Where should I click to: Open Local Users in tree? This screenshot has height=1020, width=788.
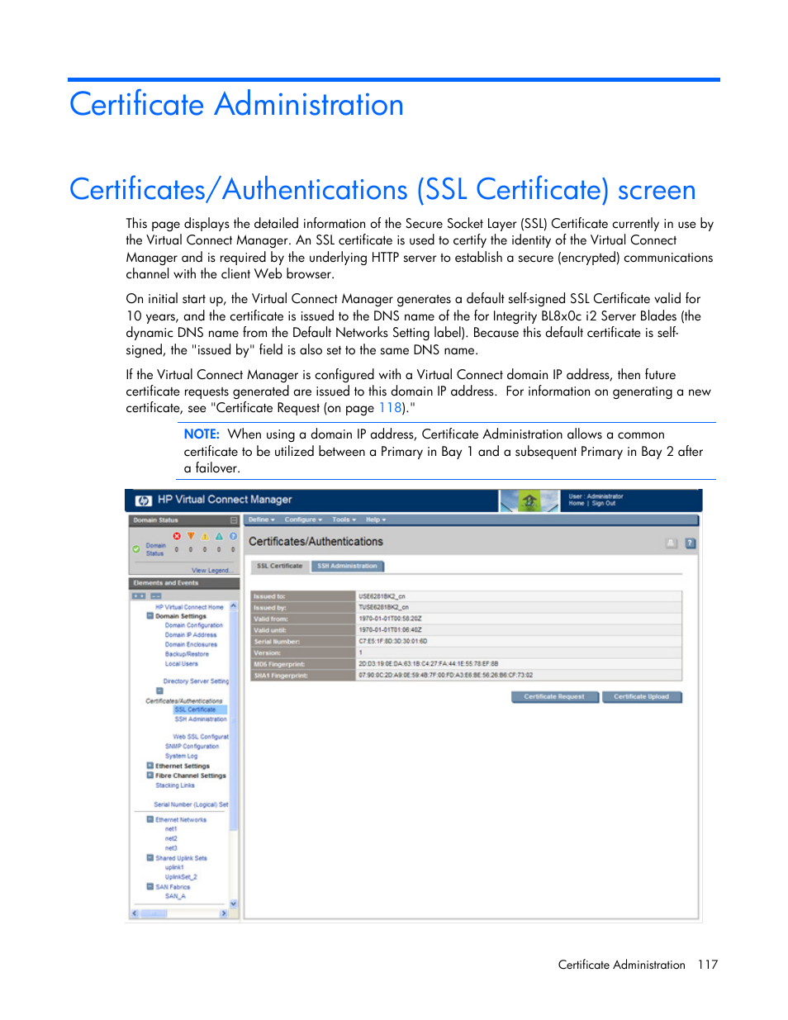pos(182,663)
